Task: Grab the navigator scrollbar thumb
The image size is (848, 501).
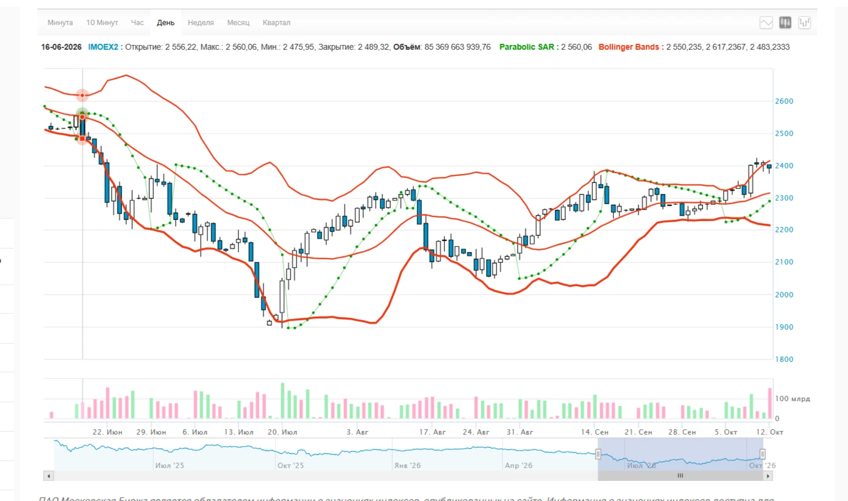Action: [681, 476]
